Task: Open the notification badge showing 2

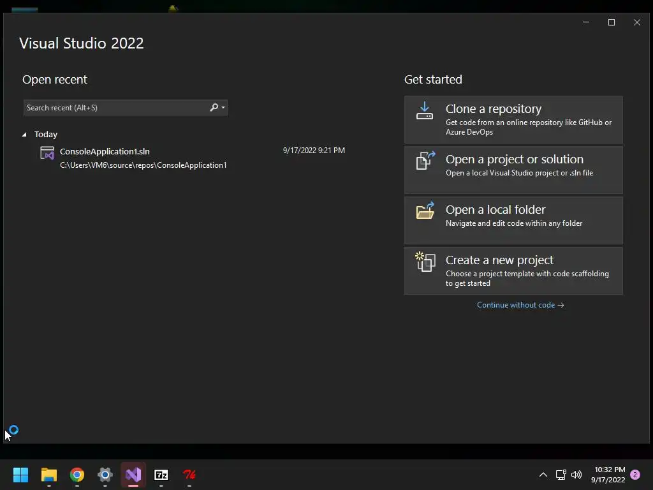Action: 635,475
